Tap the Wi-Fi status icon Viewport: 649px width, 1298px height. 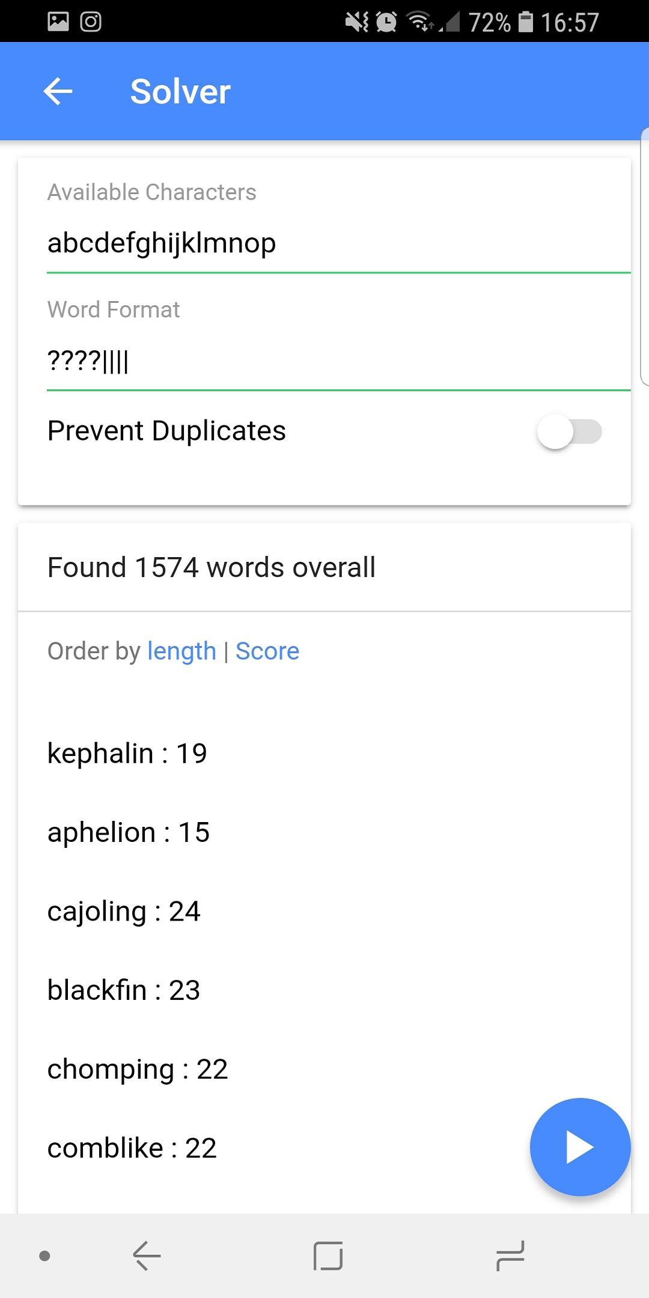click(419, 22)
